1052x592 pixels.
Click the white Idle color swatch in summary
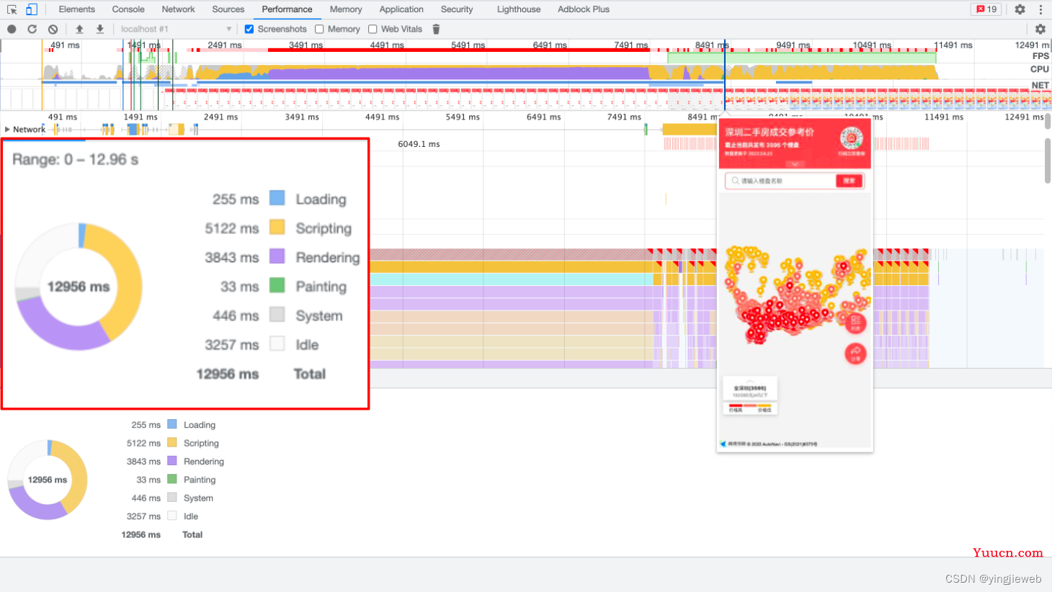(172, 516)
